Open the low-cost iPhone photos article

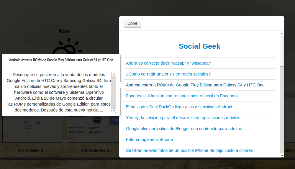click(x=189, y=150)
